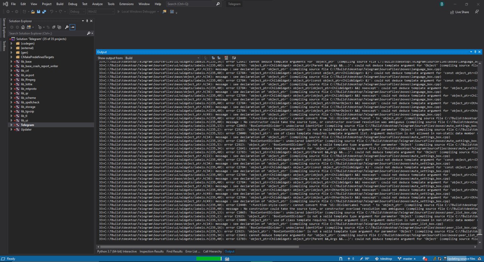Viewport: 484px width, 262px height.
Task: Open the Inspection Results tab
Action: 151,251
